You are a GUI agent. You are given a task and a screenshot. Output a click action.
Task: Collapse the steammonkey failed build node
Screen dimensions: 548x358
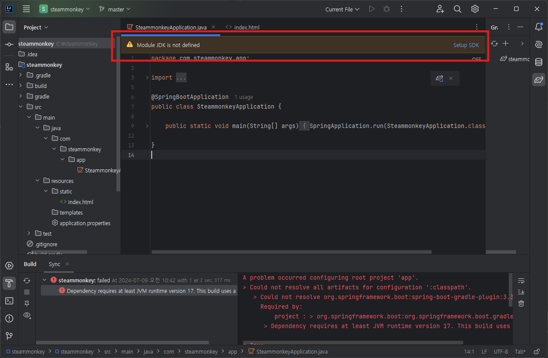pyautogui.click(x=44, y=280)
